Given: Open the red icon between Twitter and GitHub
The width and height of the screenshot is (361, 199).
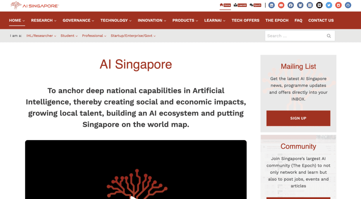Looking at the screenshot, I should tap(338, 5).
